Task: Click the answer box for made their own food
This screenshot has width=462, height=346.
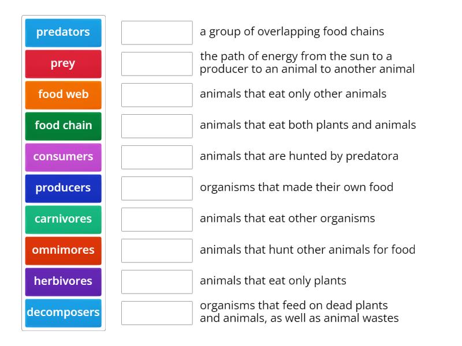Action: tap(157, 188)
